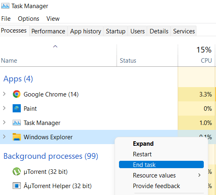
Task: Click the 3.3% CPU value for Chrome
Action: click(x=205, y=94)
